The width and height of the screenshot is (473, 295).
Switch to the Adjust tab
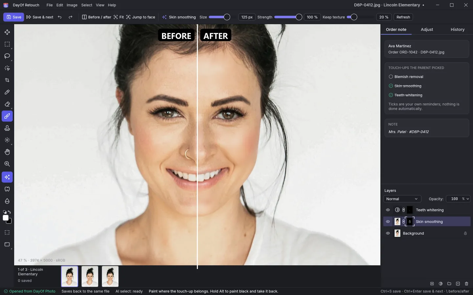tap(427, 29)
